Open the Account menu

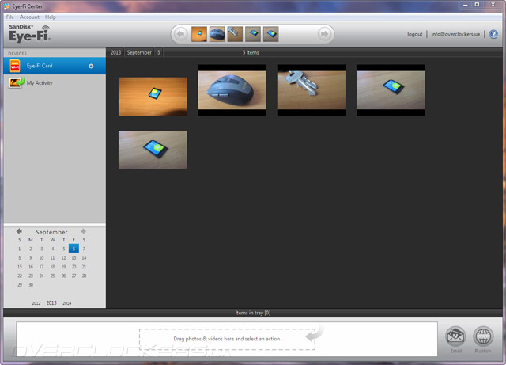click(x=29, y=17)
